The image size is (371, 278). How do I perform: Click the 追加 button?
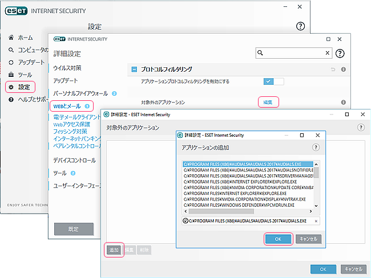114,250
